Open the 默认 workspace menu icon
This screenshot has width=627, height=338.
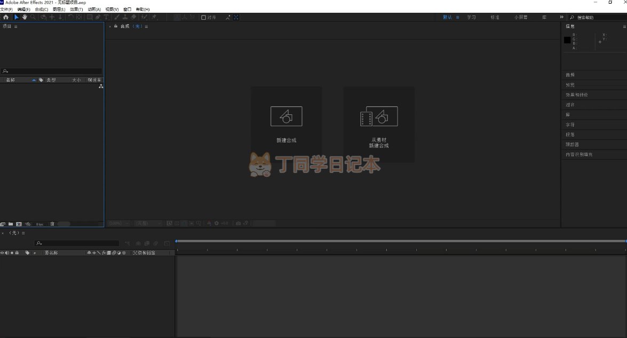tap(457, 17)
